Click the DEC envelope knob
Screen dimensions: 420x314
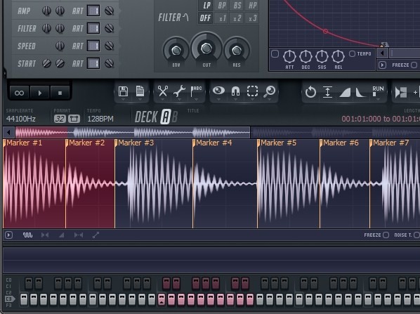[306, 56]
